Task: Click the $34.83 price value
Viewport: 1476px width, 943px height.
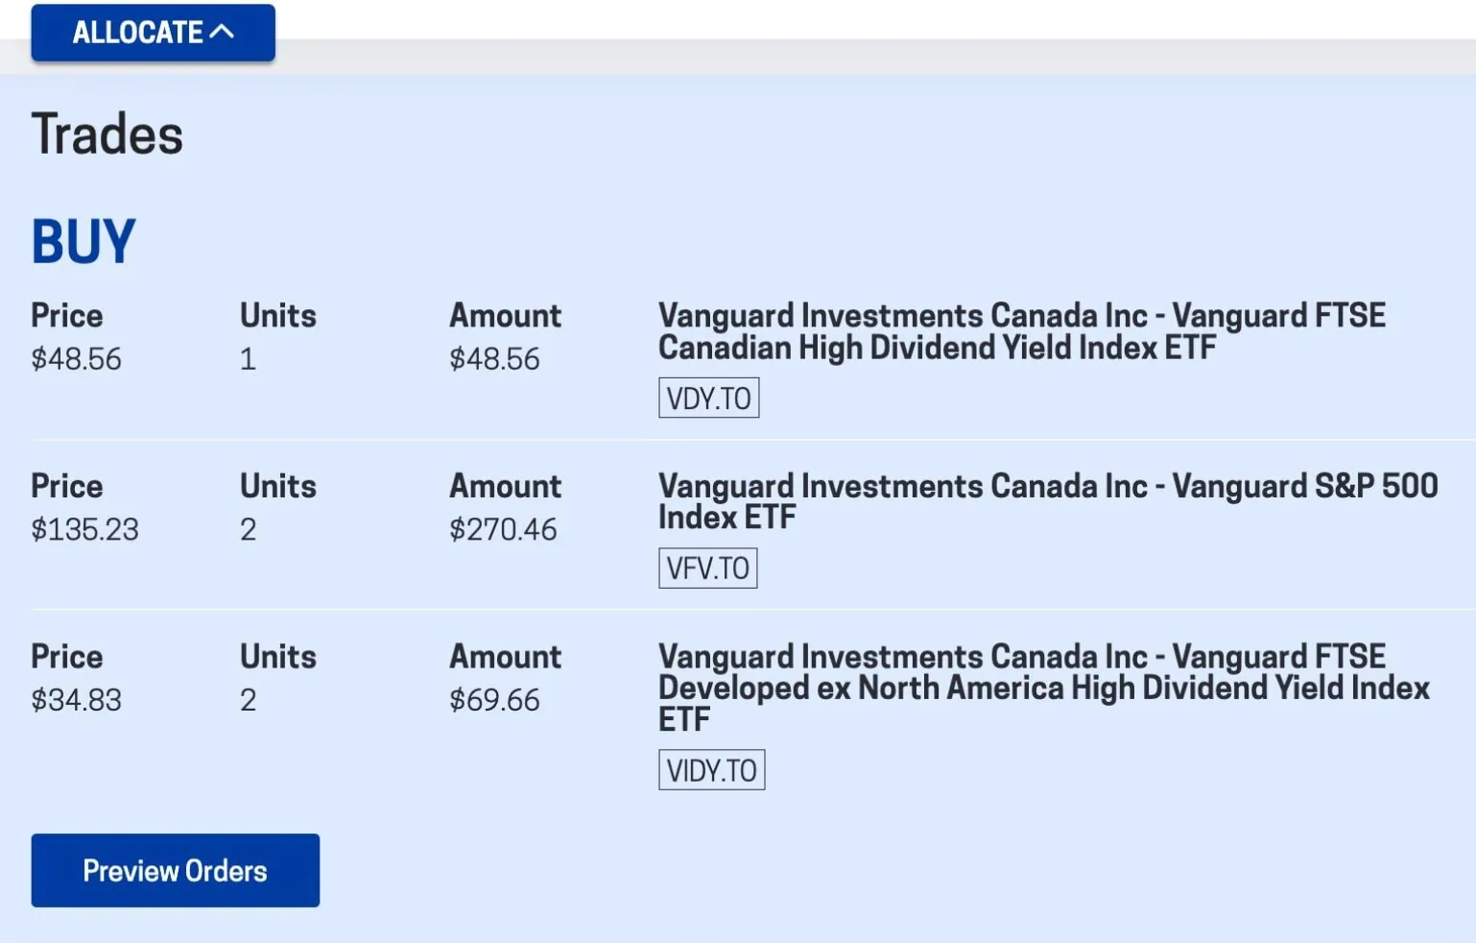Action: [x=76, y=700]
